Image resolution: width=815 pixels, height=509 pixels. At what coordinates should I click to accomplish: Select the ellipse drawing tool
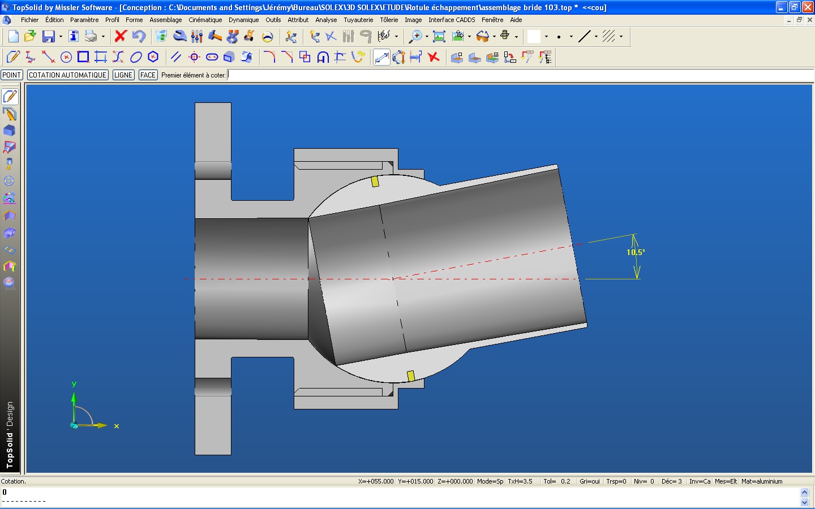tap(136, 57)
